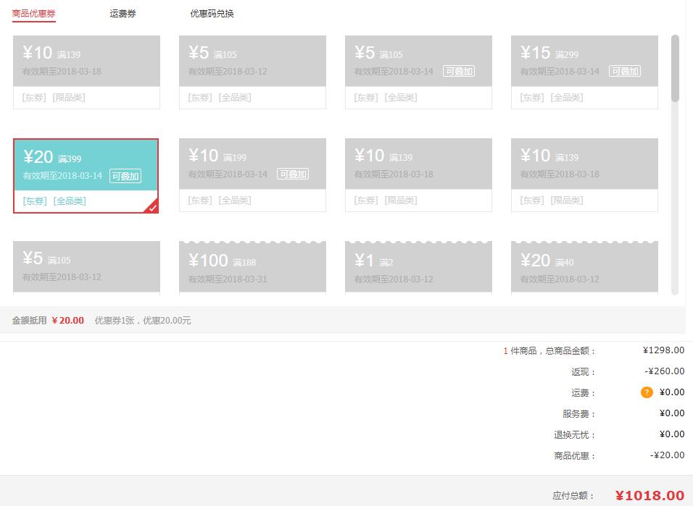Click the 应付总额 amount ¥1018.00
Image resolution: width=693 pixels, height=506 pixels.
point(650,495)
